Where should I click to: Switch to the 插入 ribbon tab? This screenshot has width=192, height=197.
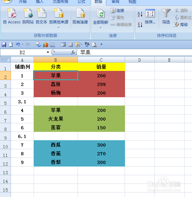pyautogui.click(x=40, y=2)
